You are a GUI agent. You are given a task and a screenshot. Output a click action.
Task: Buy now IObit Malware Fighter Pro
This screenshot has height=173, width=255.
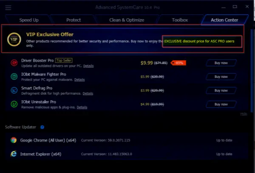[221, 77]
